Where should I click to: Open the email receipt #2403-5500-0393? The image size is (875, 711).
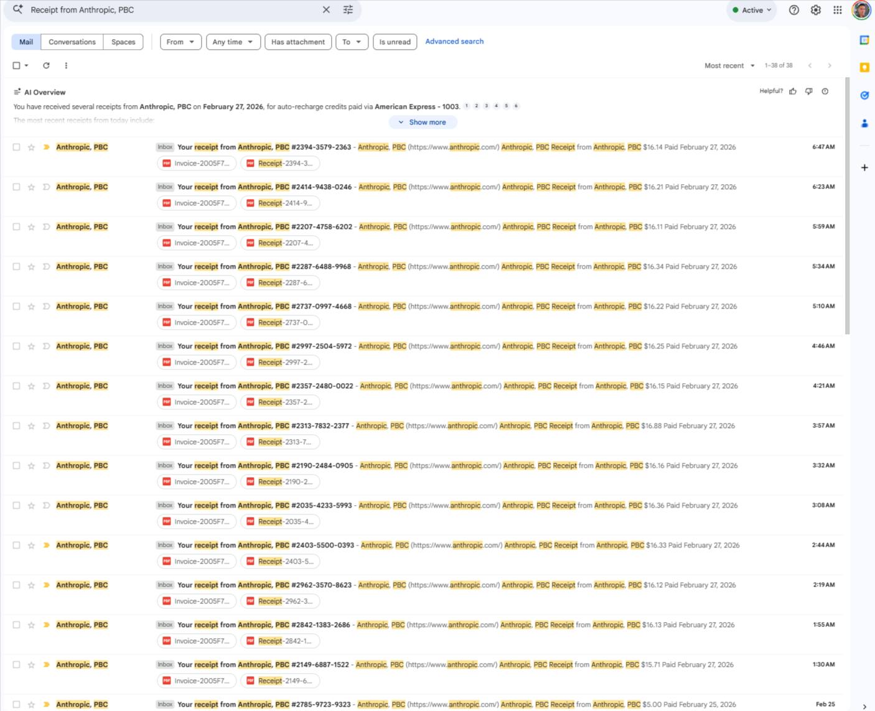tap(423, 554)
